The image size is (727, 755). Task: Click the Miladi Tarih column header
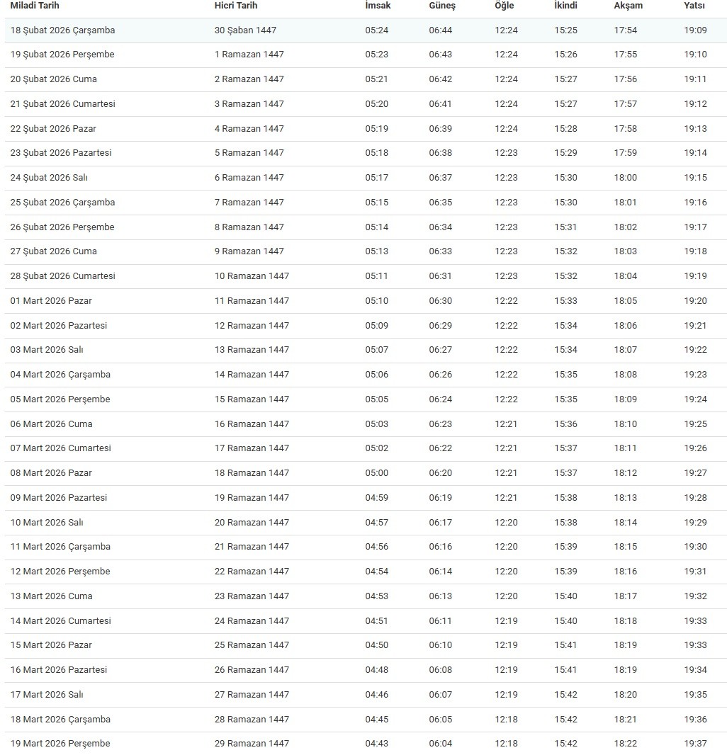point(35,6)
